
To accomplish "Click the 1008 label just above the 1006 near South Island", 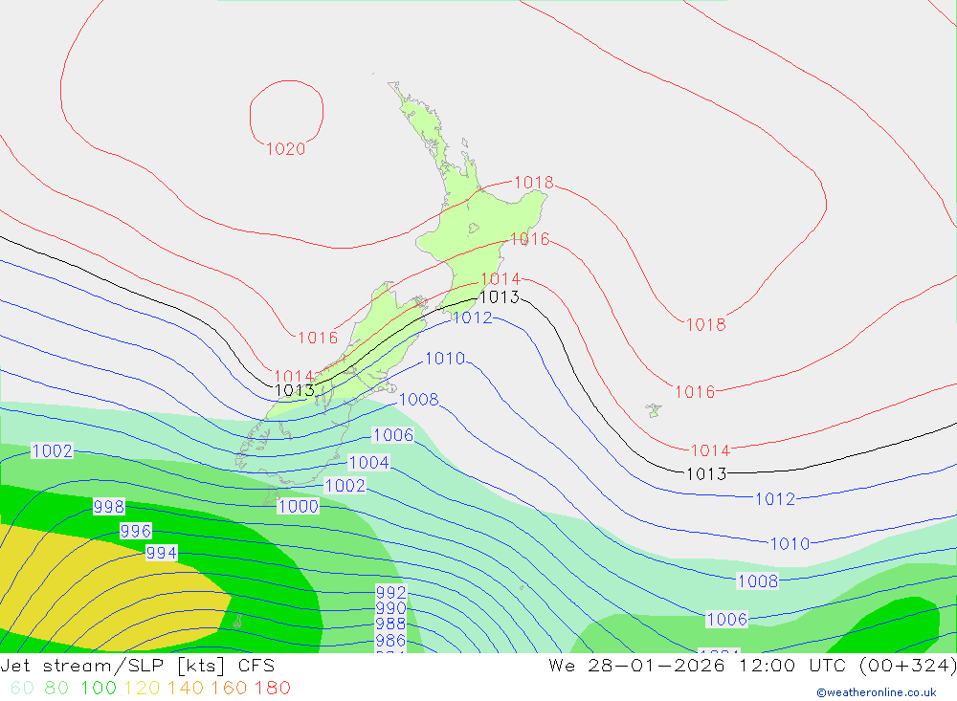I will pyautogui.click(x=419, y=400).
